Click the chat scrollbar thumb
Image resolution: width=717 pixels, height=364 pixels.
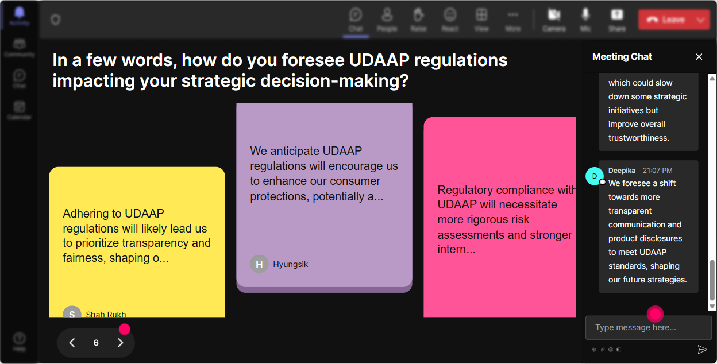point(712,280)
